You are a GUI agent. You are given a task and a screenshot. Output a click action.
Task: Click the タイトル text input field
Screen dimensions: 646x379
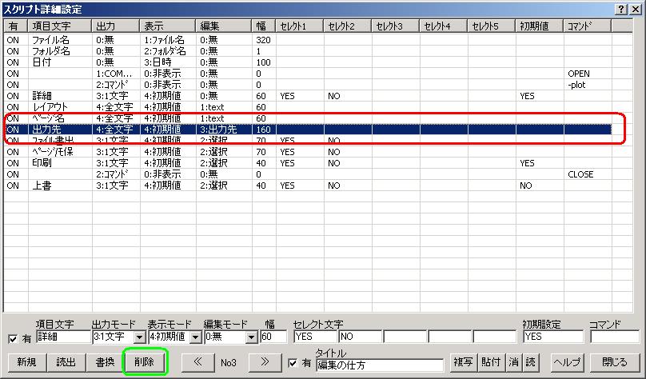coord(381,365)
